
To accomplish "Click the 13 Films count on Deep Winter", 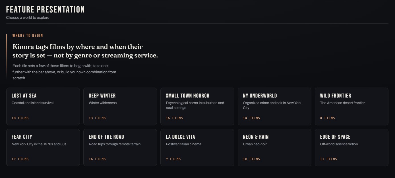I will point(97,118).
